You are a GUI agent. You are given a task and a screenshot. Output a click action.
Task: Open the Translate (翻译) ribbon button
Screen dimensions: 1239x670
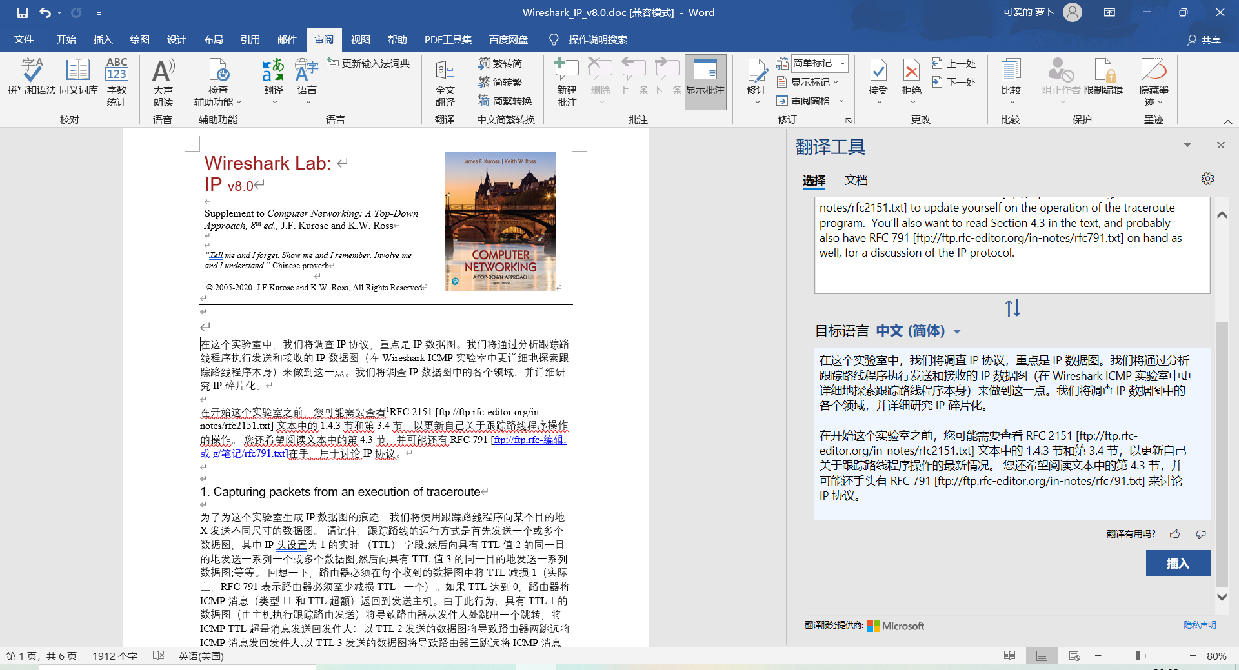tap(274, 82)
